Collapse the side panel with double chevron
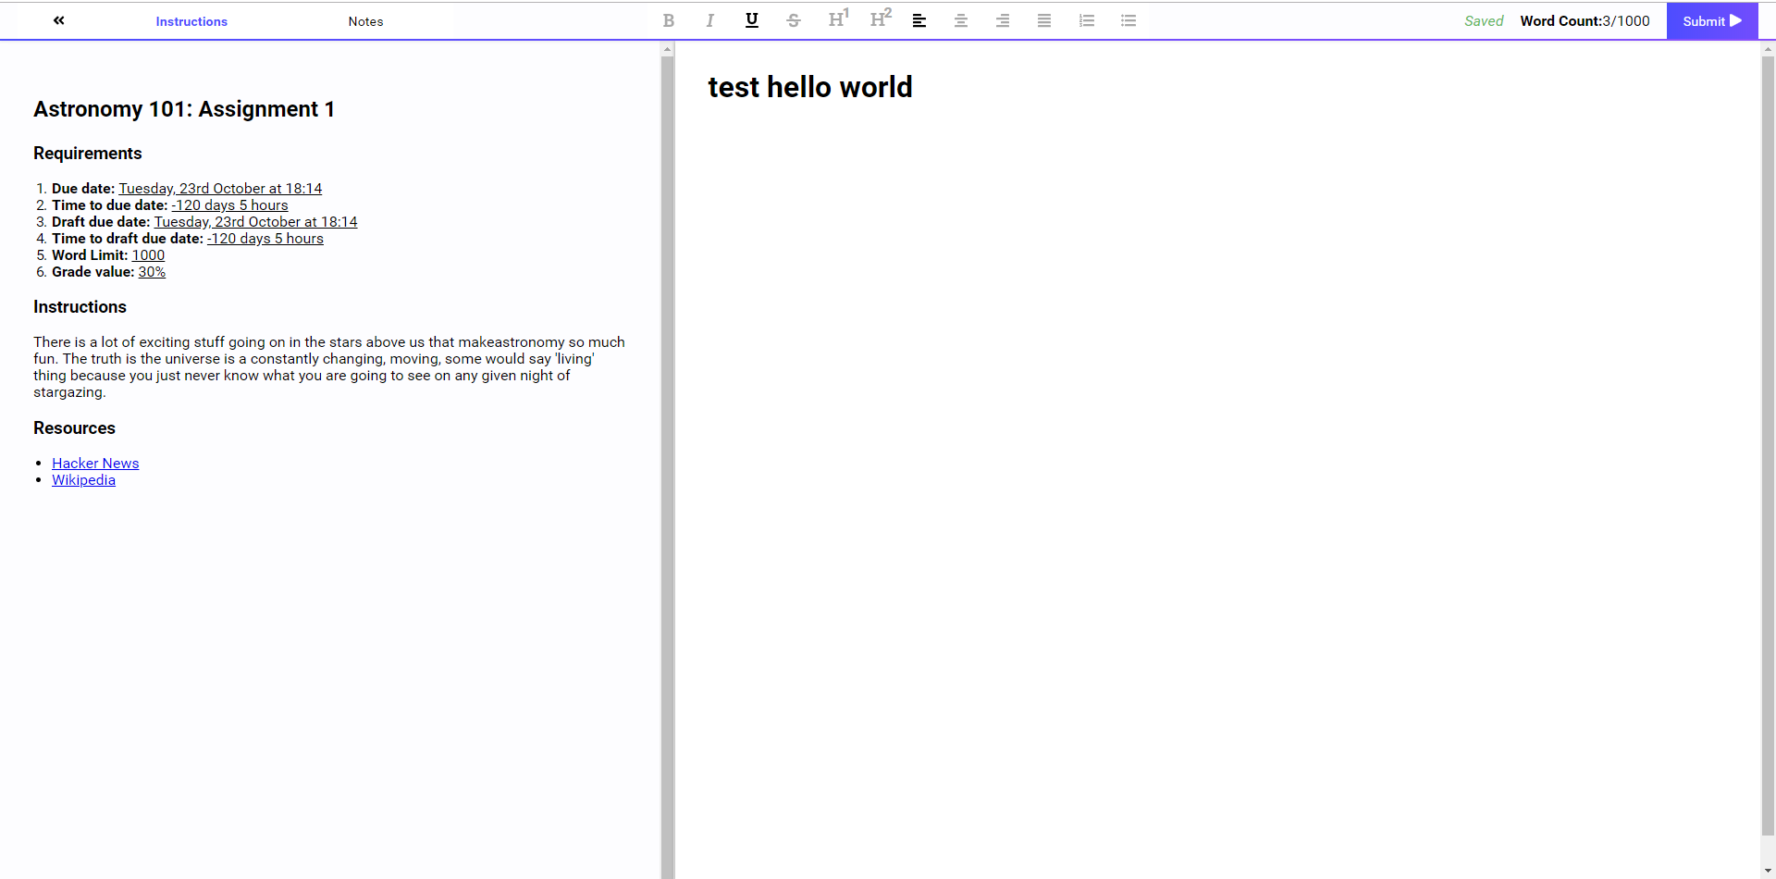The height and width of the screenshot is (879, 1776). 59,20
